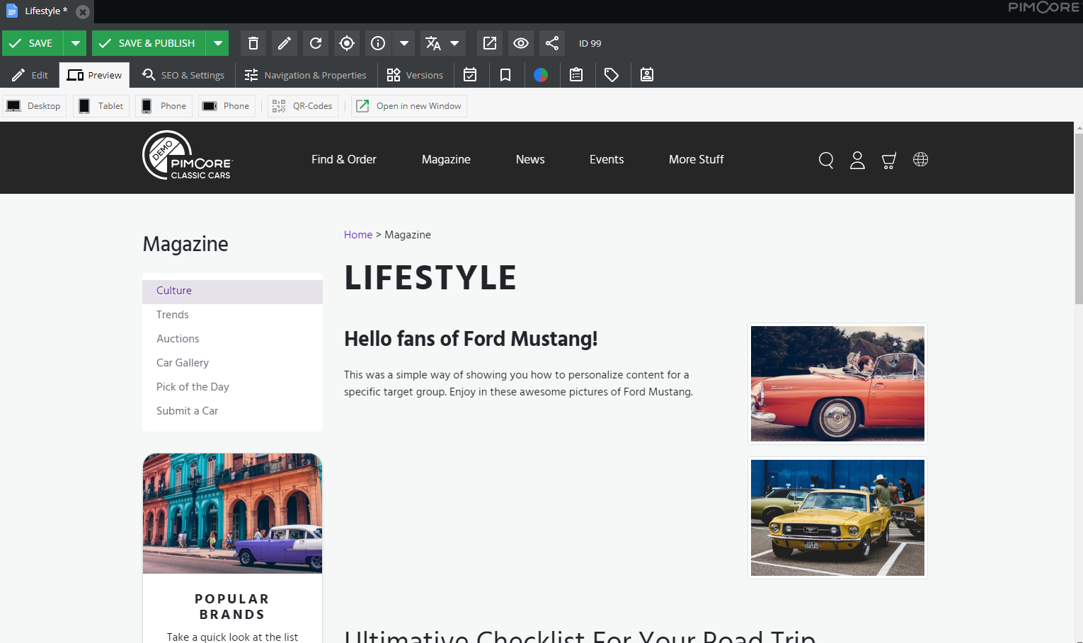This screenshot has height=643, width=1083.
Task: Open the clipboard list tab icon
Action: click(576, 75)
